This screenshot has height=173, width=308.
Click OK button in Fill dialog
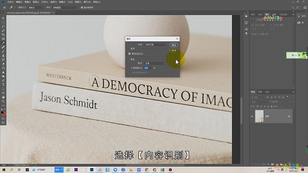[174, 45]
